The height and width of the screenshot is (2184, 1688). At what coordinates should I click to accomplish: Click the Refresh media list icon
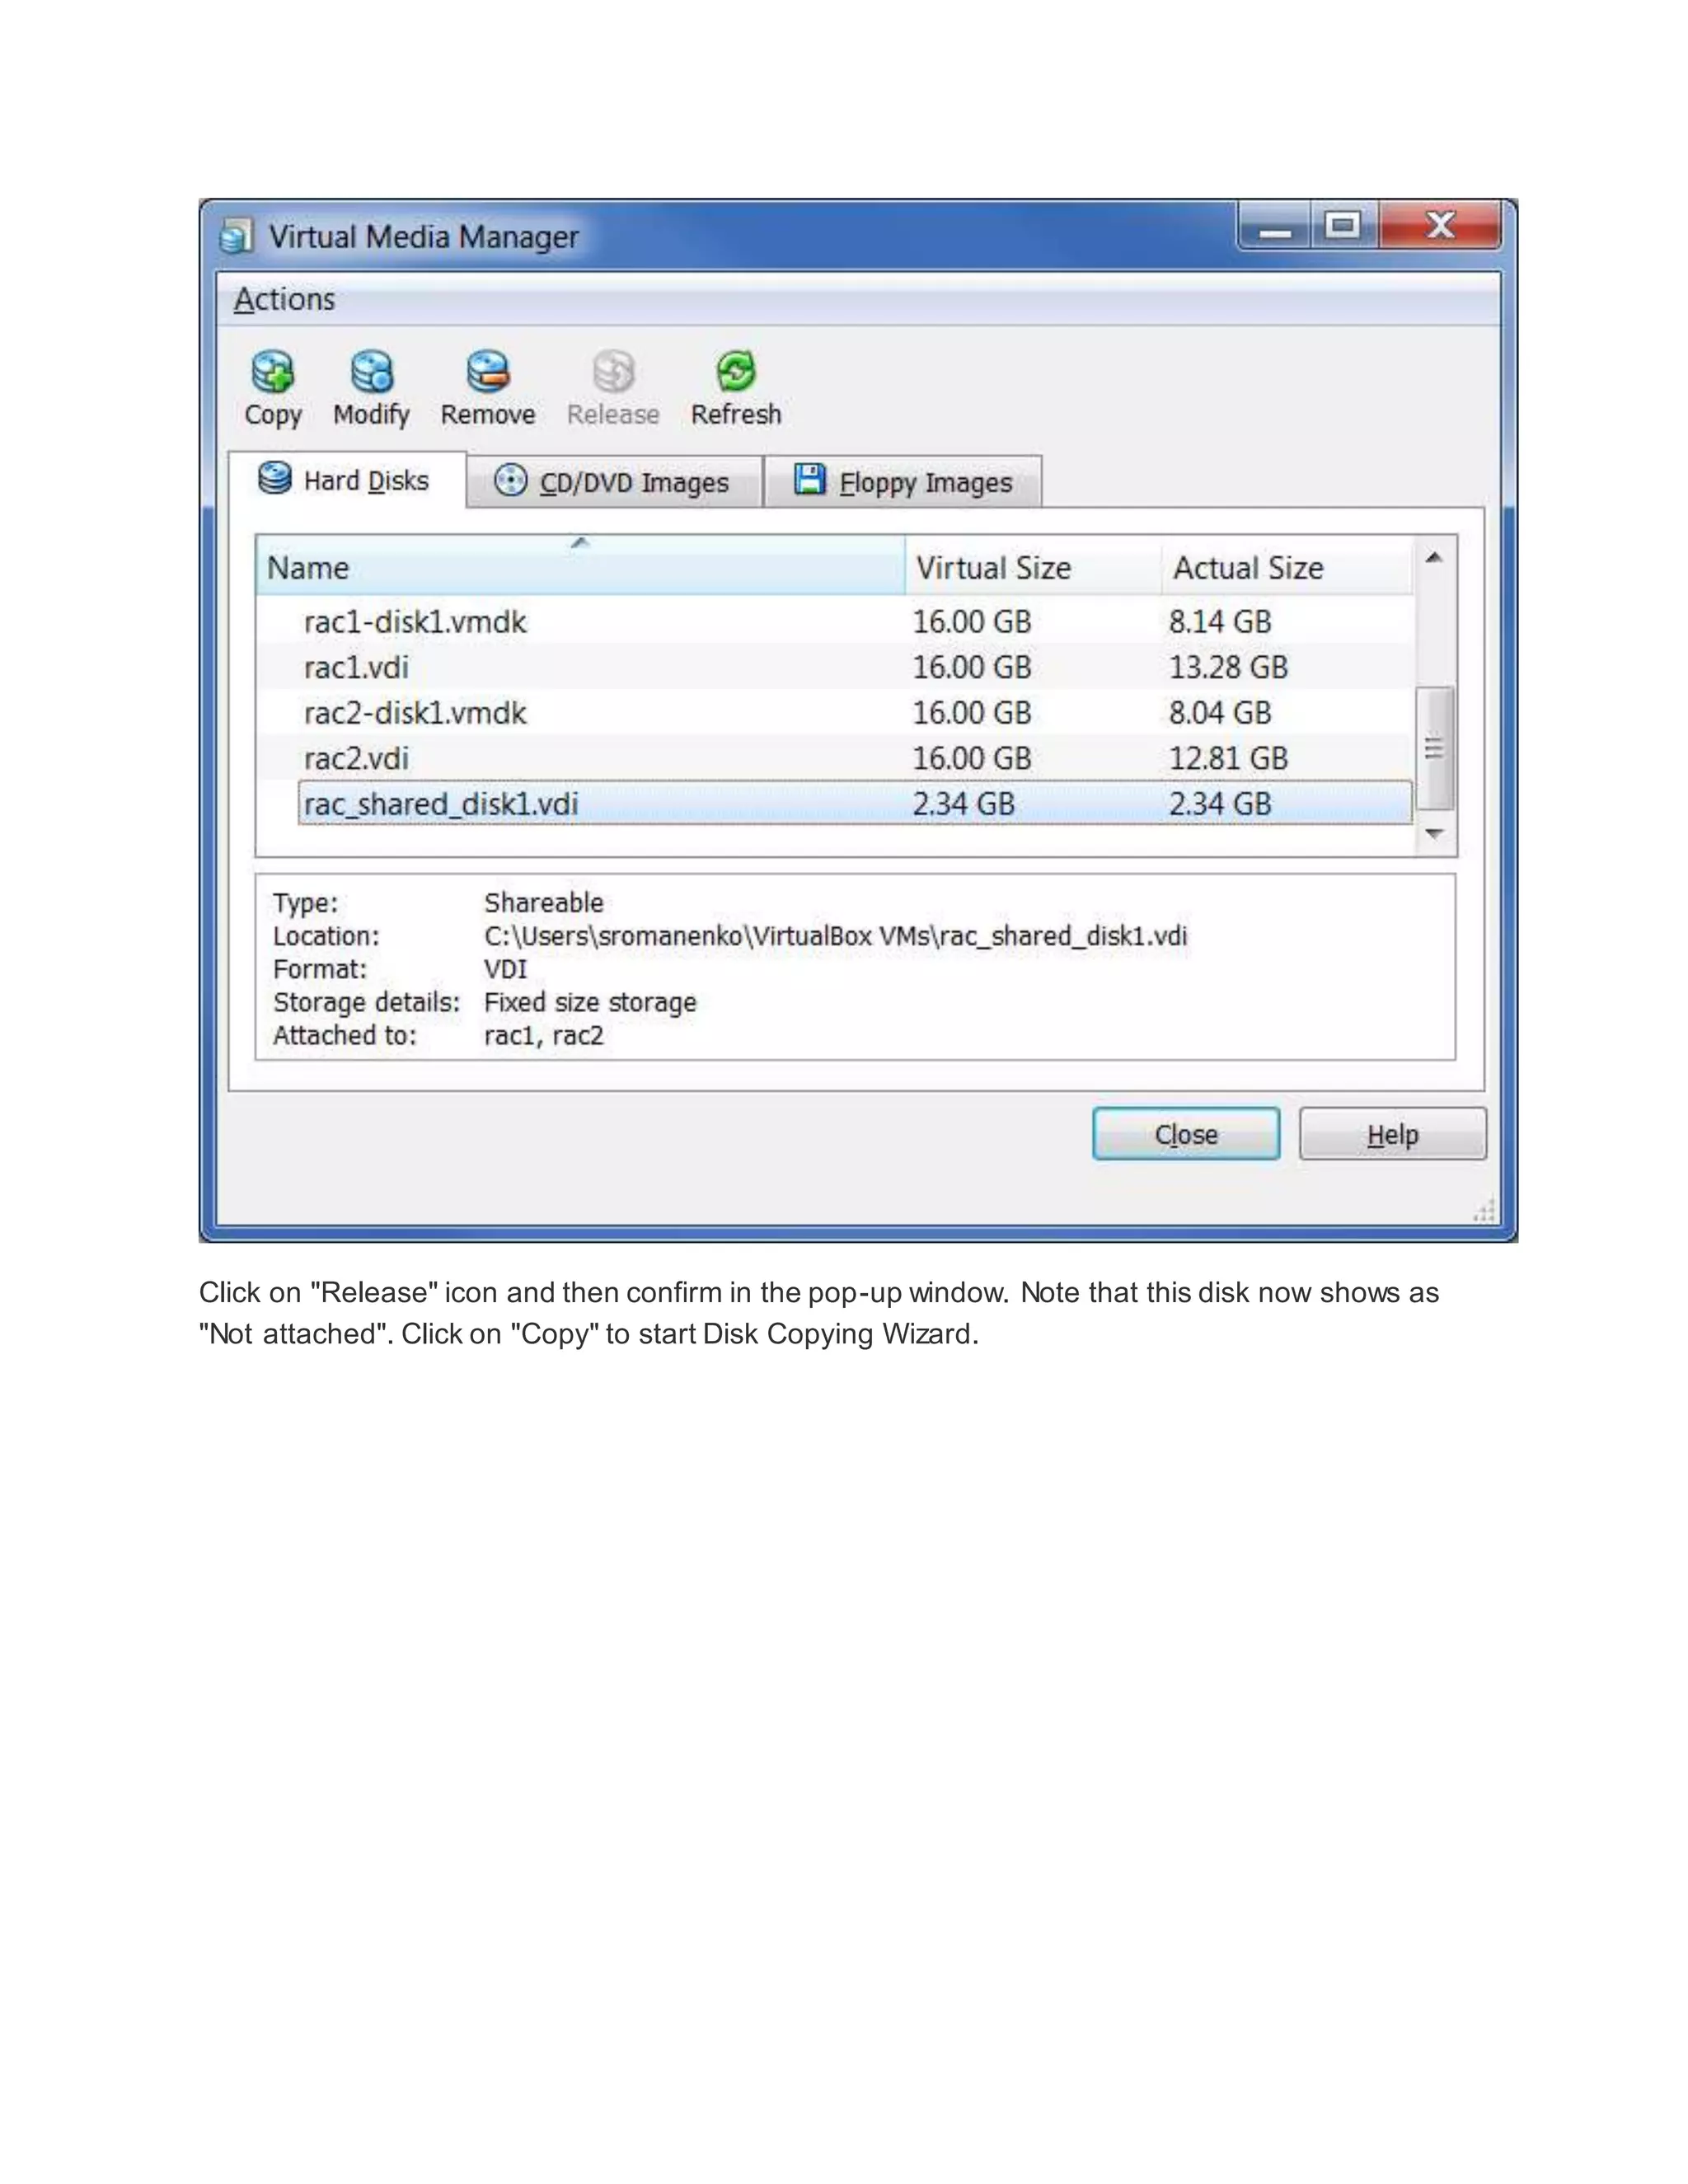(x=736, y=373)
